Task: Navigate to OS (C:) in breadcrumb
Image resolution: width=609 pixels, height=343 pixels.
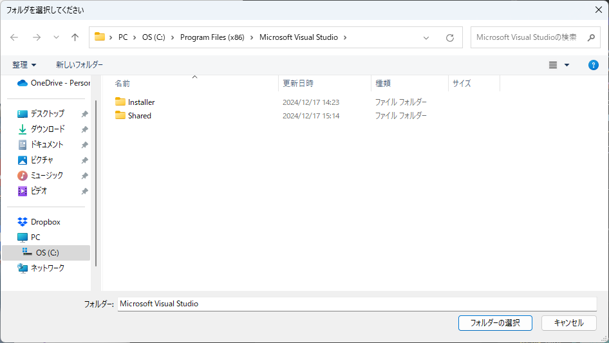Action: pos(153,37)
